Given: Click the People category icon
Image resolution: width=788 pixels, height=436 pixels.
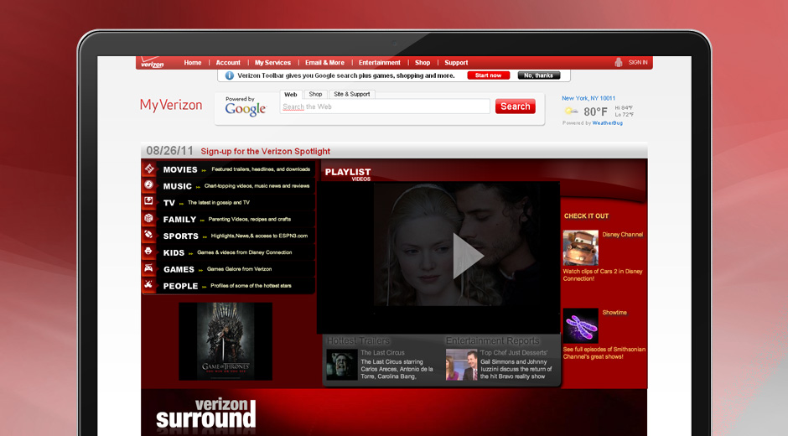Looking at the screenshot, I should [149, 284].
